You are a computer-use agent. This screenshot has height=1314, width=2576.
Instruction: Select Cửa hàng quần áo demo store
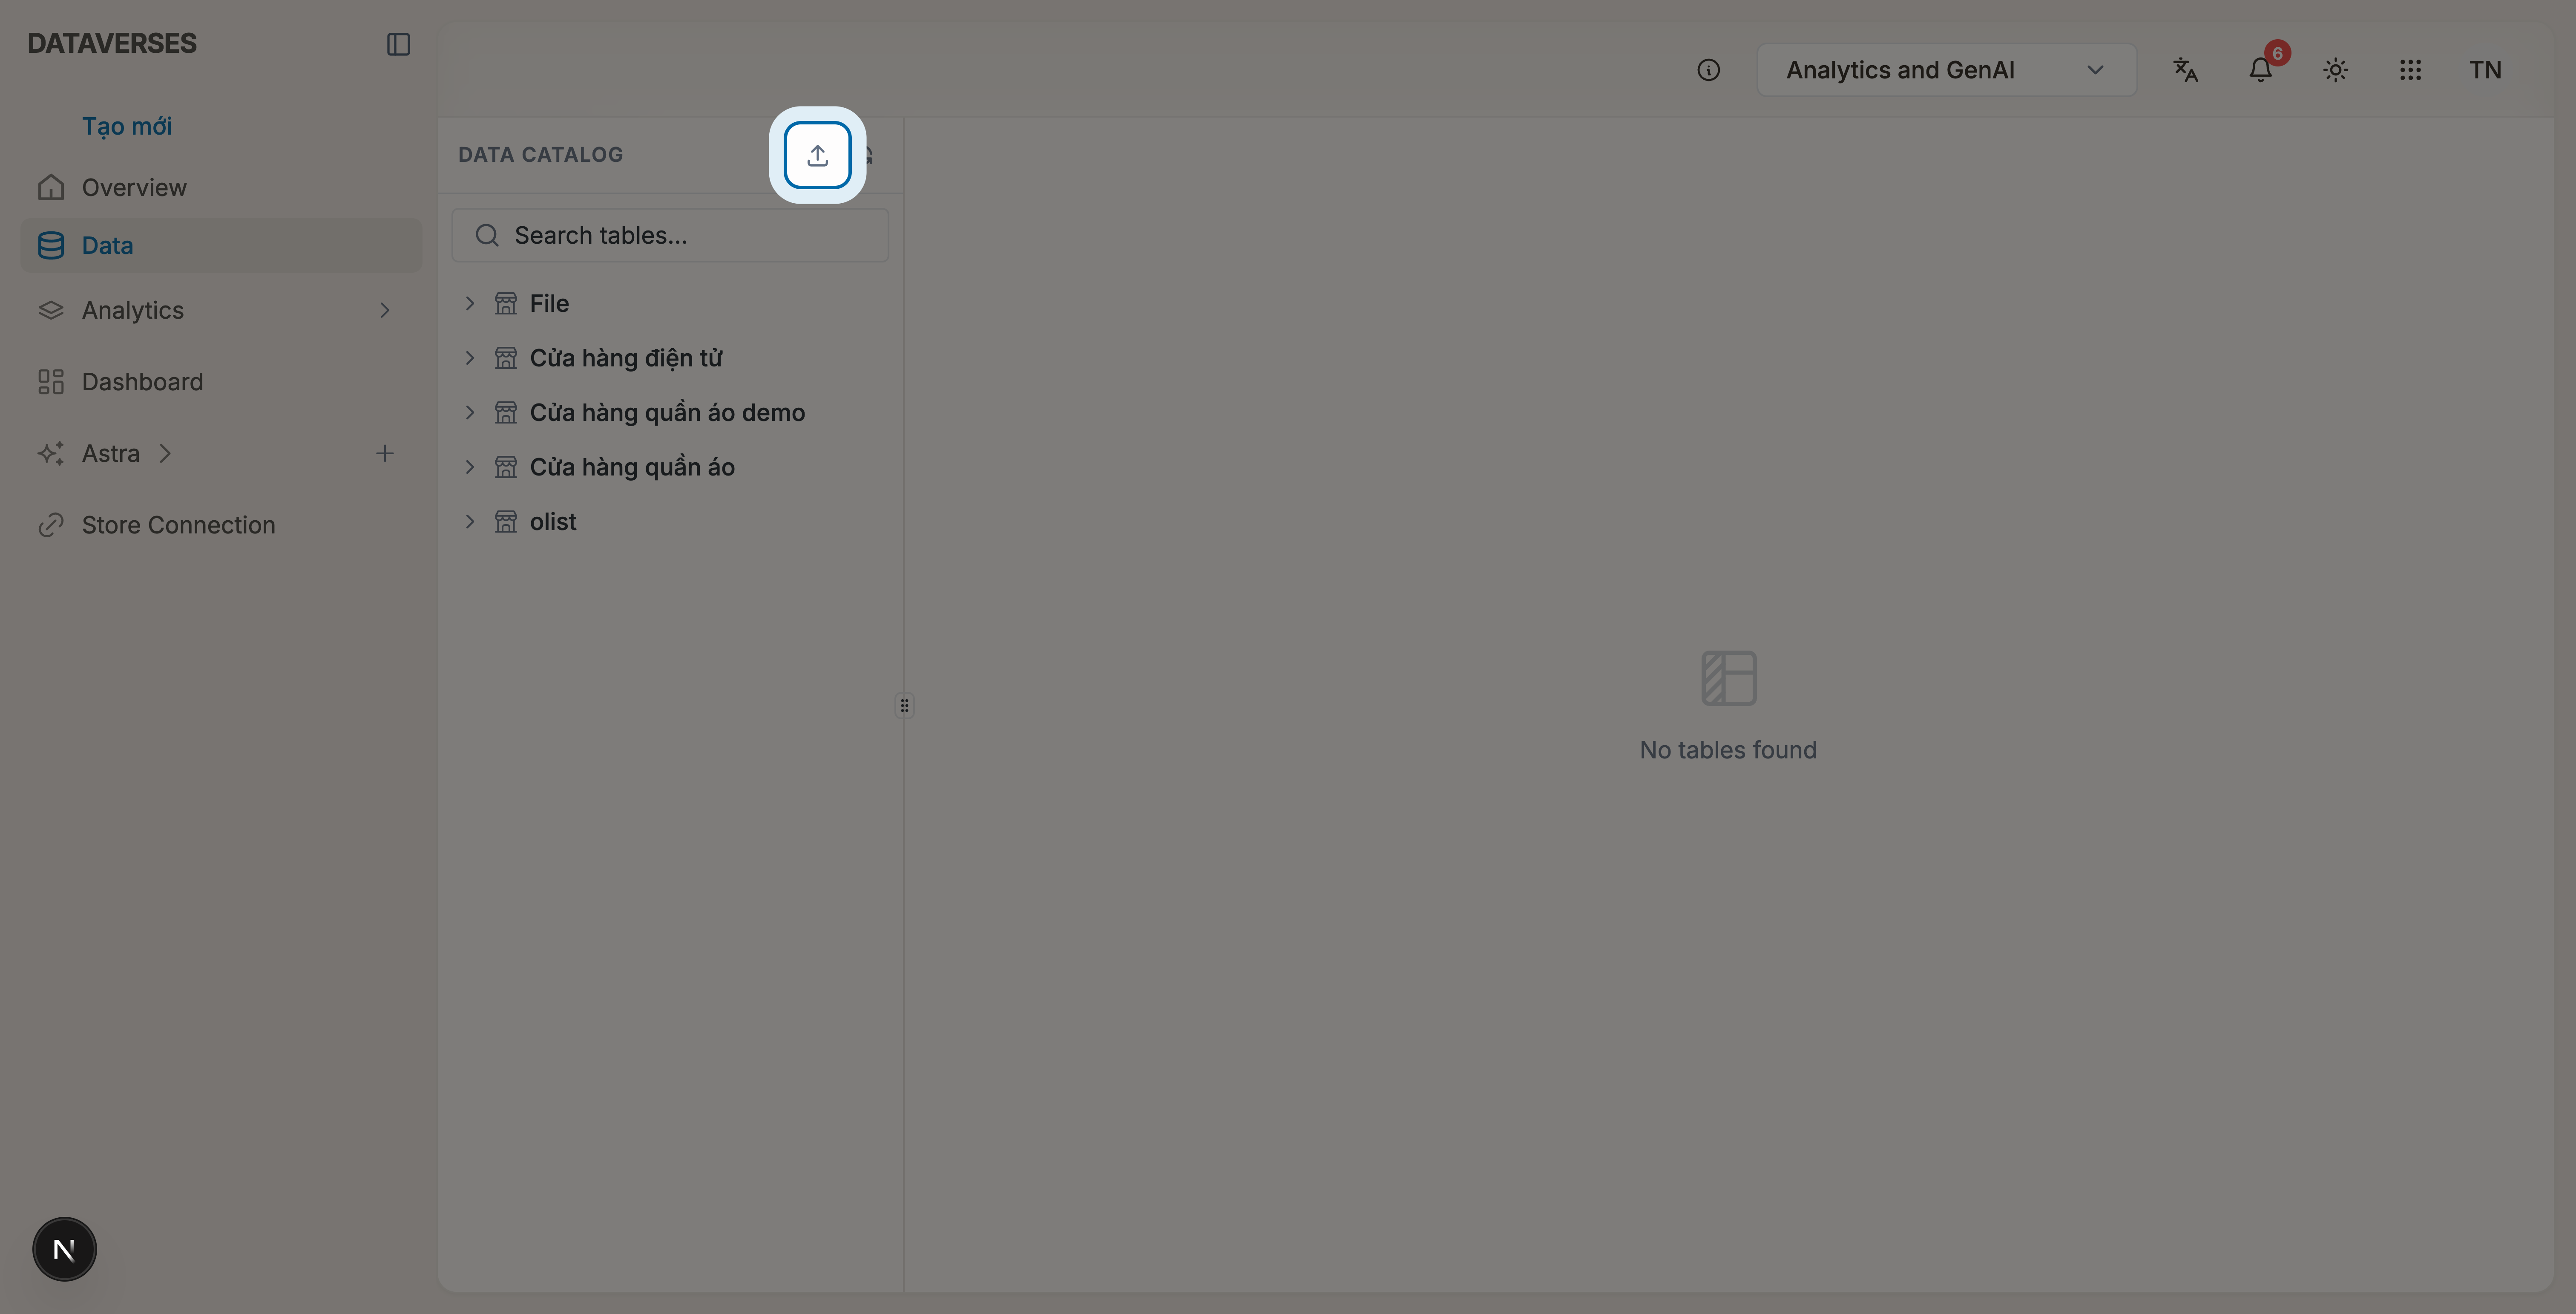click(667, 412)
